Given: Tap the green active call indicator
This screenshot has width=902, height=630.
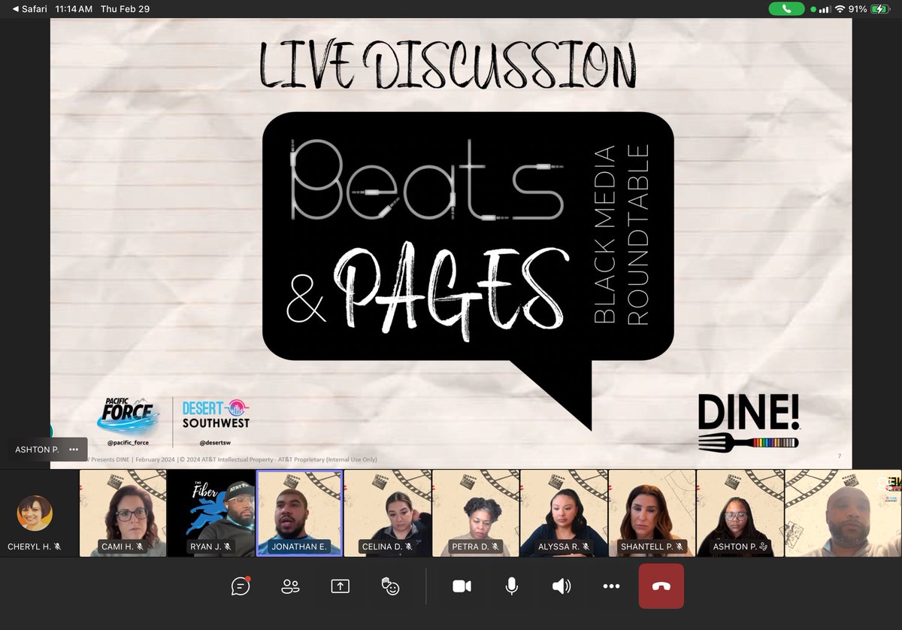Looking at the screenshot, I should pyautogui.click(x=786, y=9).
